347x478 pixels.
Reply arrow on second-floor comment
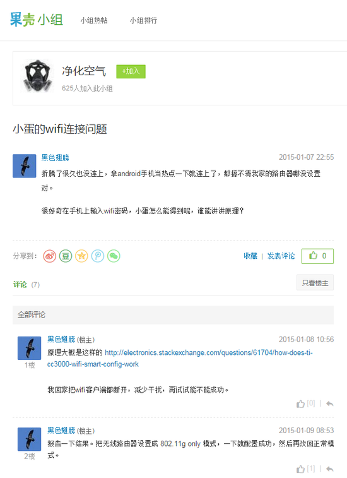[x=329, y=469]
